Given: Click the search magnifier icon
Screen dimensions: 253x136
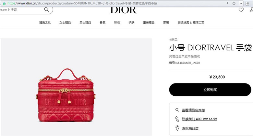Looking at the screenshot, I should coord(46,10).
